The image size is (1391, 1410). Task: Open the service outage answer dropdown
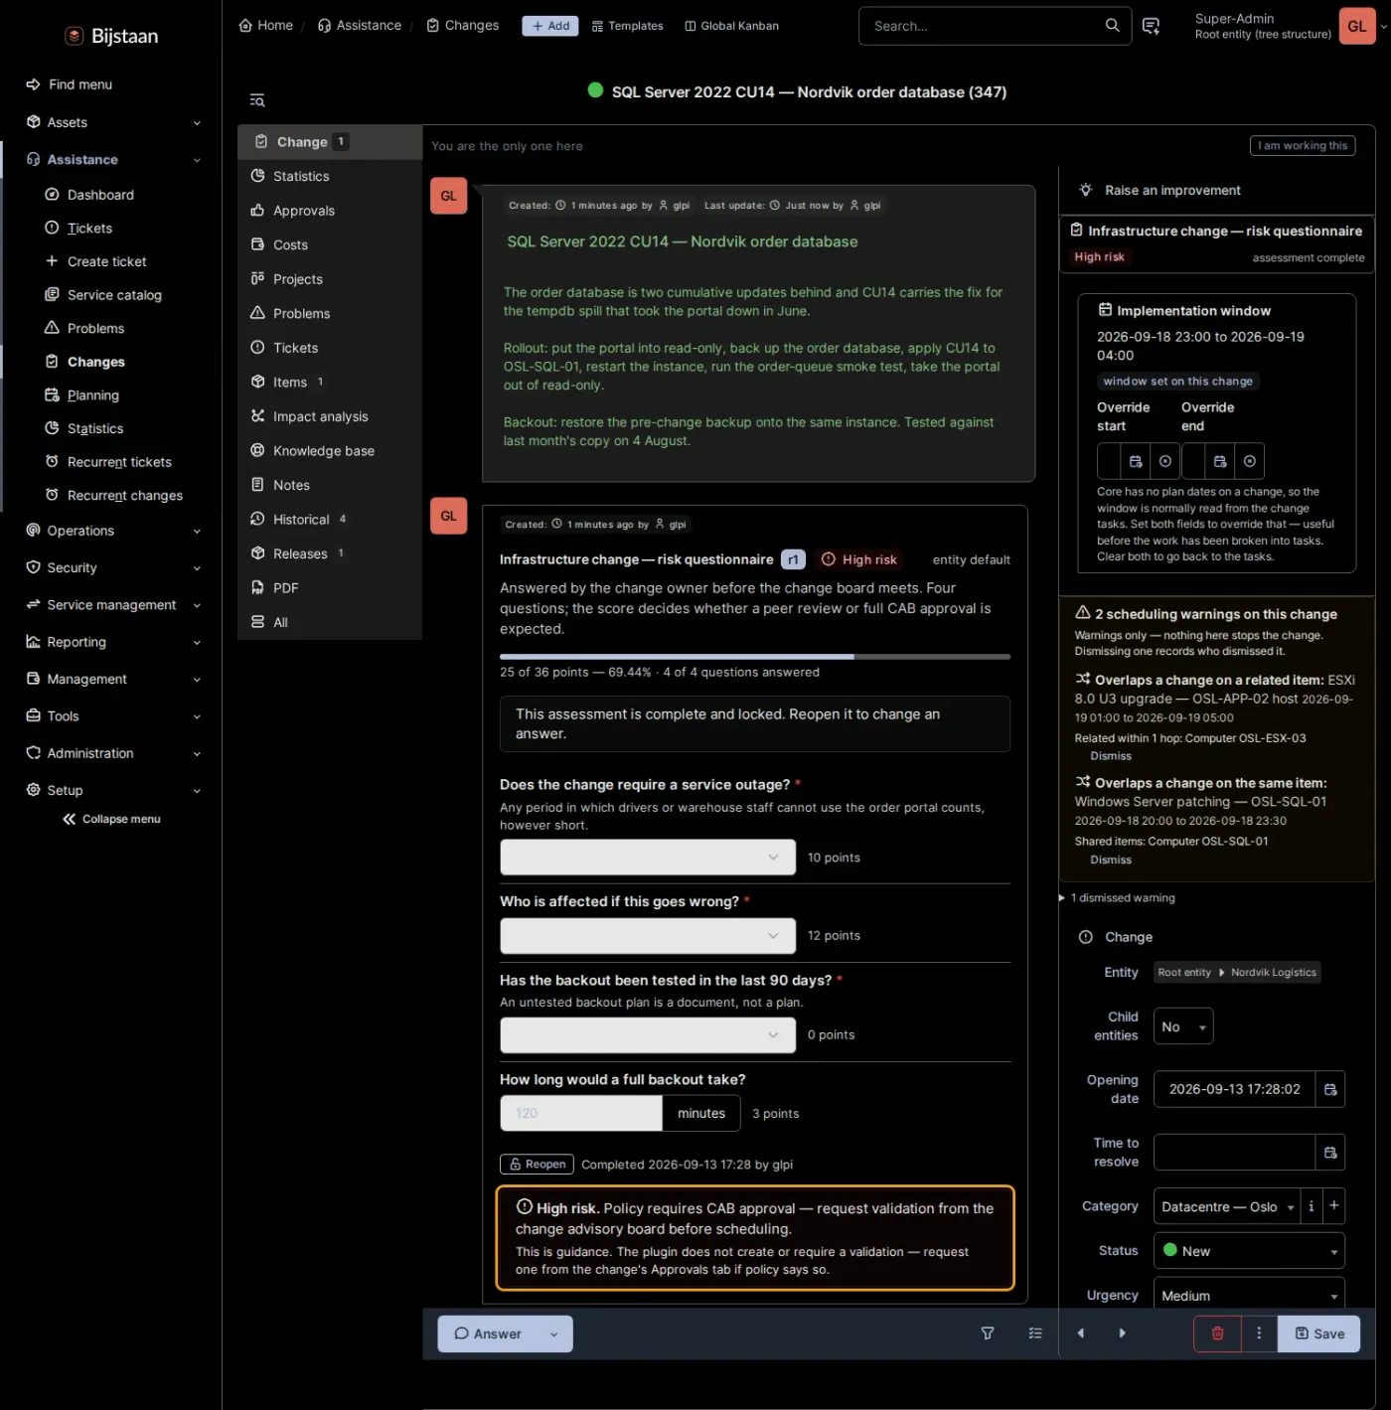point(648,858)
